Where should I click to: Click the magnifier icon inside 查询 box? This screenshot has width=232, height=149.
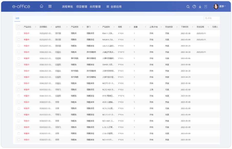point(206,18)
